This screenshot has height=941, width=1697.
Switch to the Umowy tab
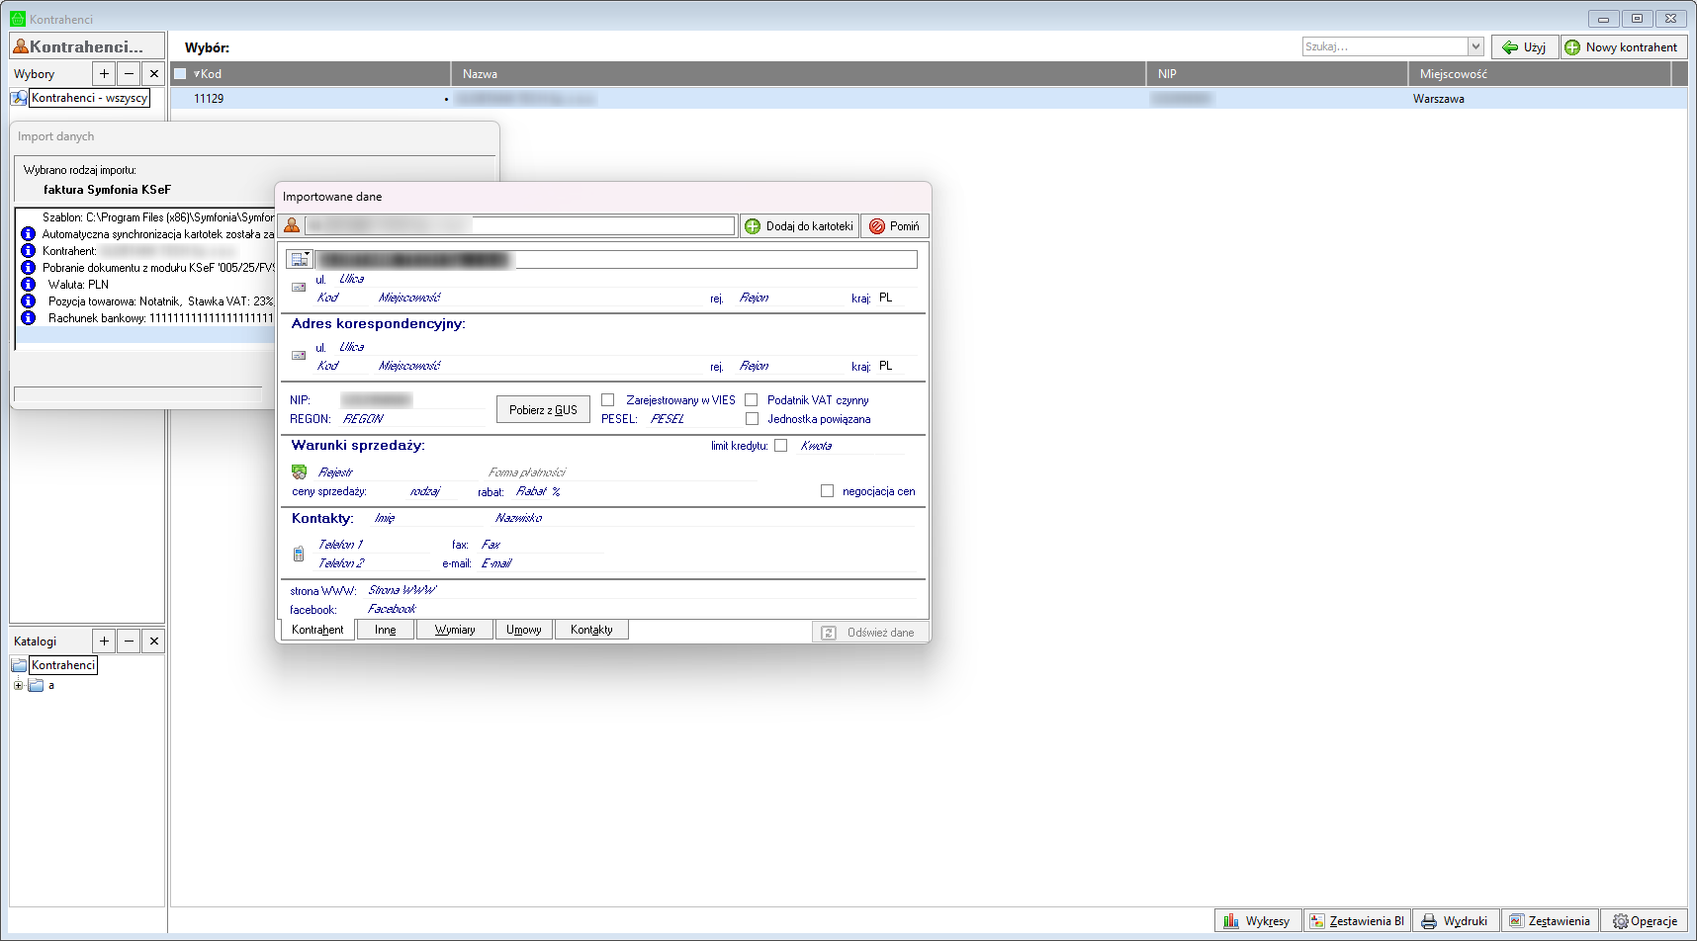coord(523,630)
